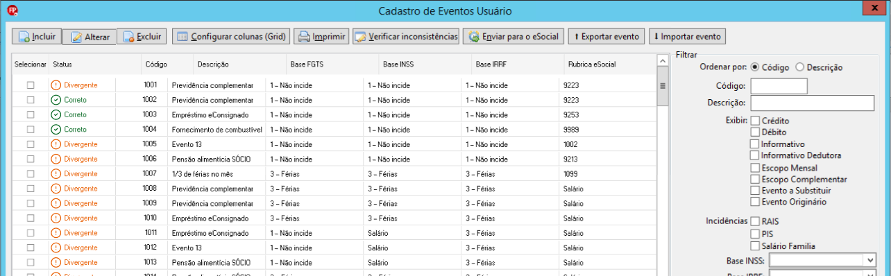
Task: Enable Informativo Dedutora checkbox
Action: point(755,155)
